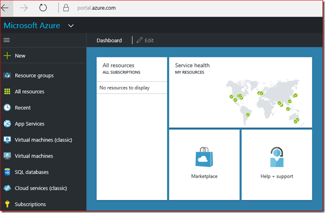Click the All resources grid icon
325x213 pixels.
click(x=7, y=92)
